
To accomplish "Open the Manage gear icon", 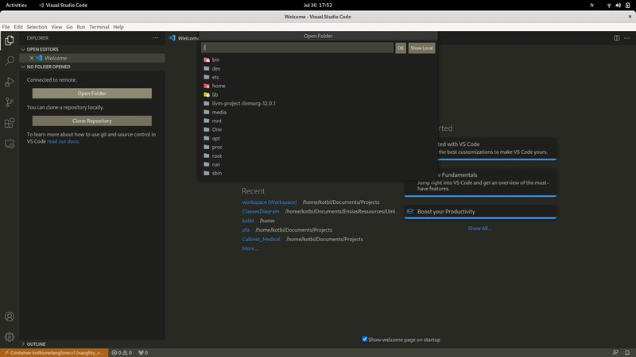I will point(10,337).
